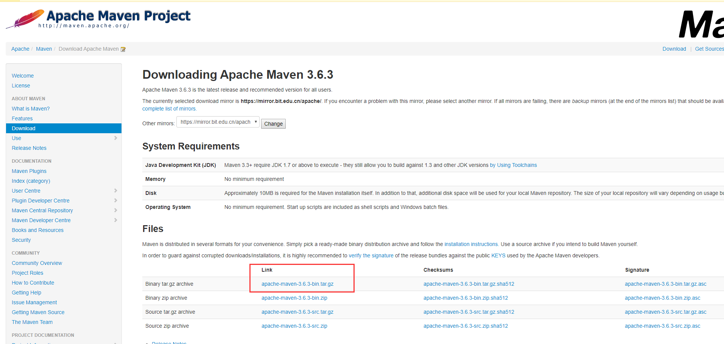This screenshot has height=344, width=724.
Task: Open apache-maven-3.6.3-bin.tar.gz.asc signature
Action: [x=666, y=284]
